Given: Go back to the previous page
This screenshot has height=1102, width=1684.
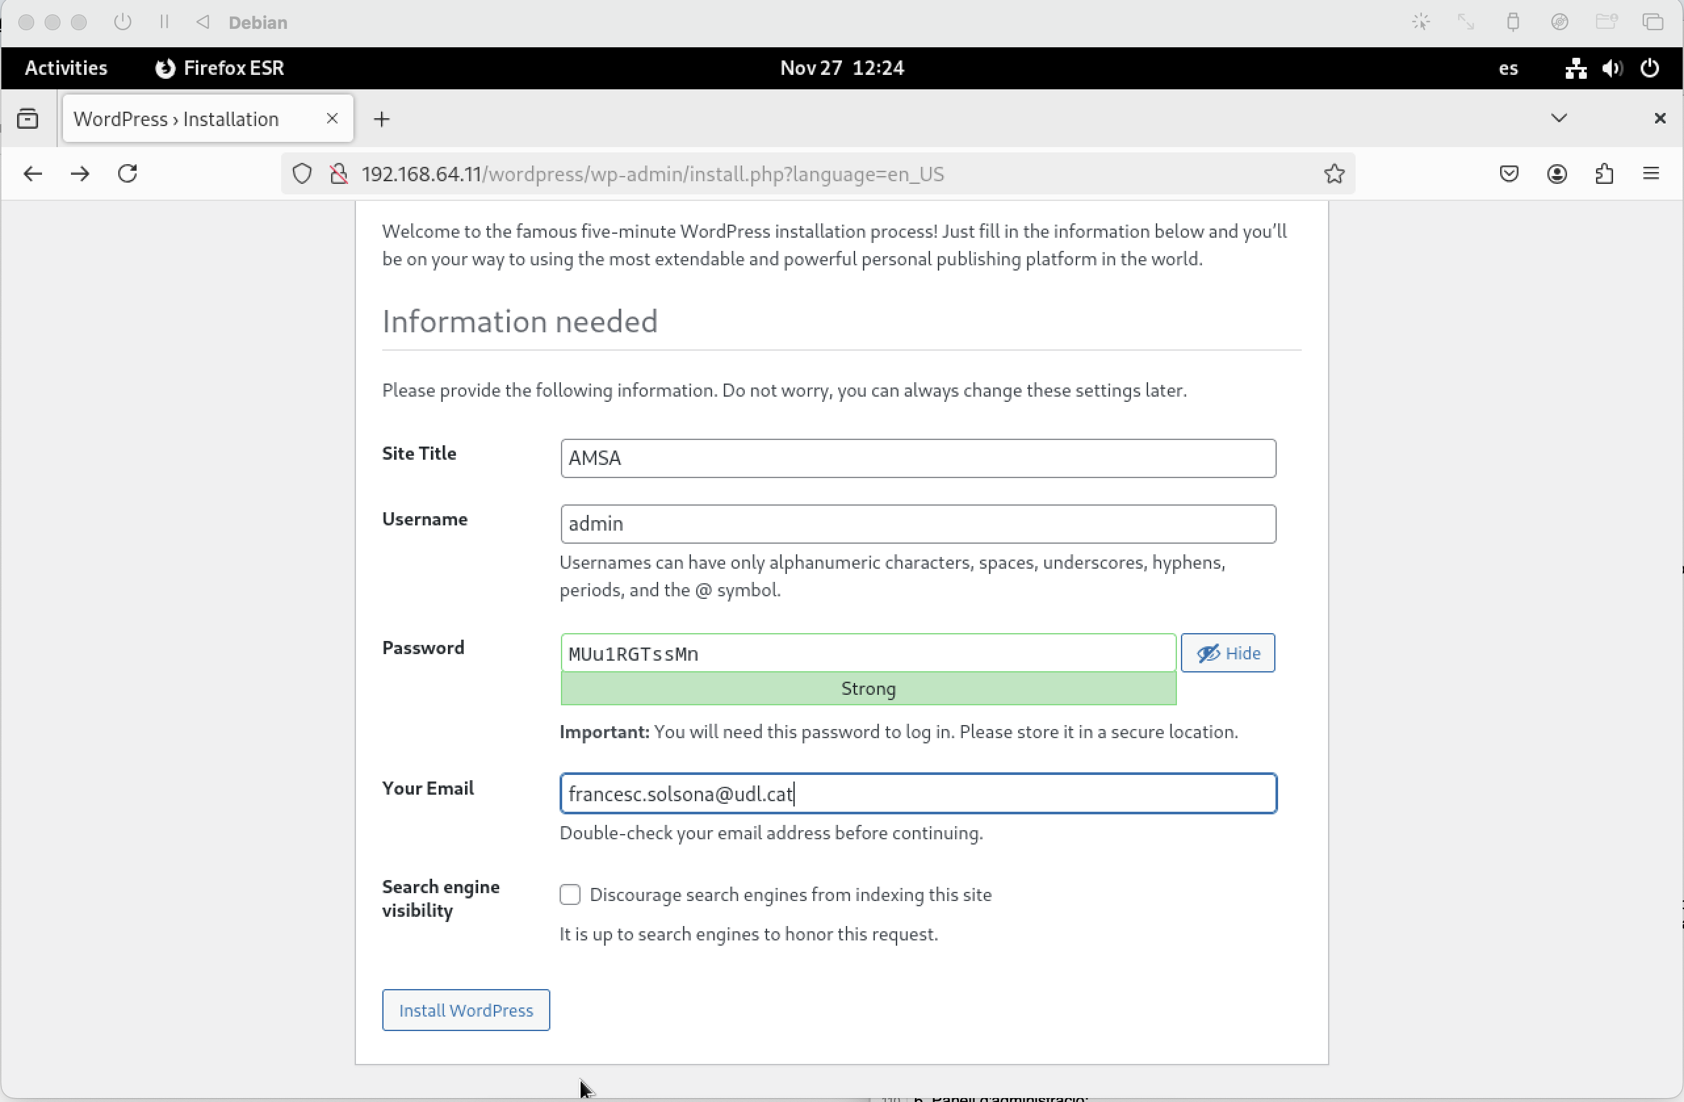Looking at the screenshot, I should coord(33,173).
